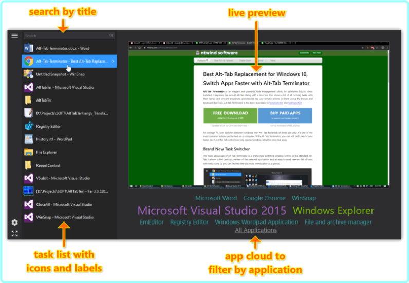The height and width of the screenshot is (283, 409).
Task: Select 'WinSnap - Microsoft Visual Studio' task
Action: click(x=65, y=217)
